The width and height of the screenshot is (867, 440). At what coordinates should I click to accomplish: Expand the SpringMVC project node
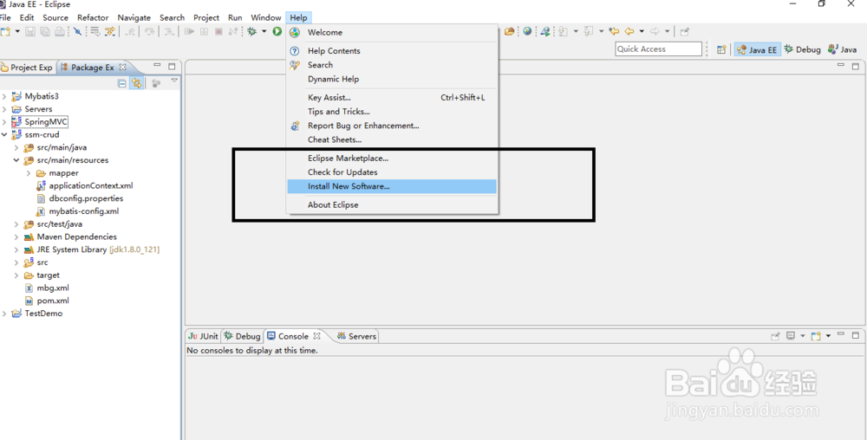coord(4,122)
